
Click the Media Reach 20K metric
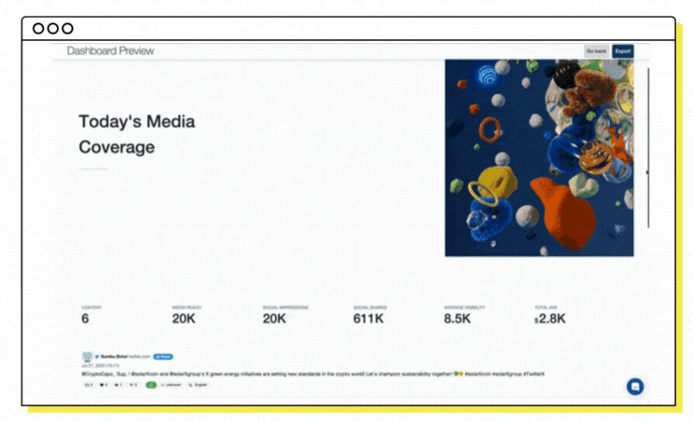pyautogui.click(x=183, y=318)
